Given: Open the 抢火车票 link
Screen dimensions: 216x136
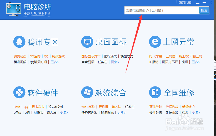Looking at the screenshot, I should [x=156, y=56].
